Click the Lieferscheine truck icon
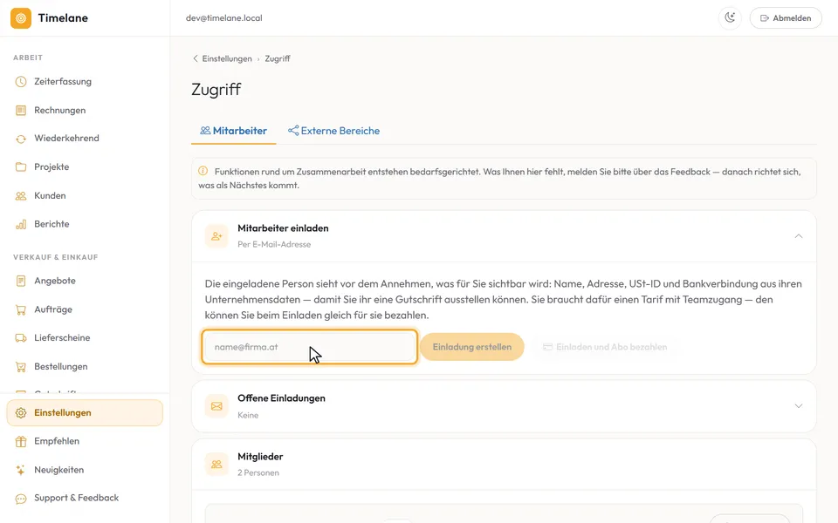The image size is (838, 523). coord(21,338)
